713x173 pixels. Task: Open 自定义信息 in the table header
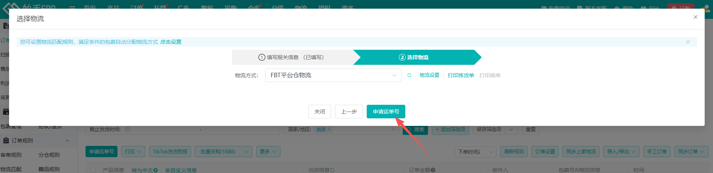click(x=181, y=170)
